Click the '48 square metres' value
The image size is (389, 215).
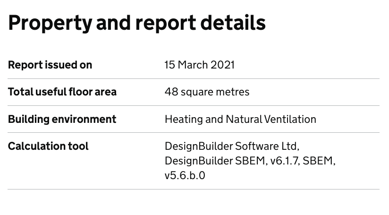(x=207, y=92)
